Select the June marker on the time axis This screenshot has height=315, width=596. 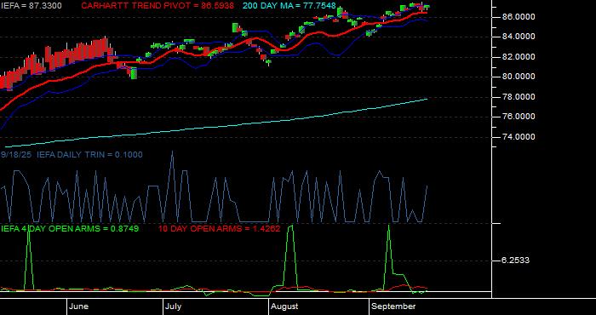[79, 306]
